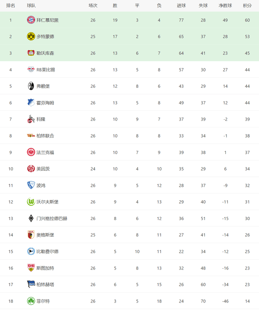
Task: Click the 进球 column header
Action: pyautogui.click(x=181, y=6)
